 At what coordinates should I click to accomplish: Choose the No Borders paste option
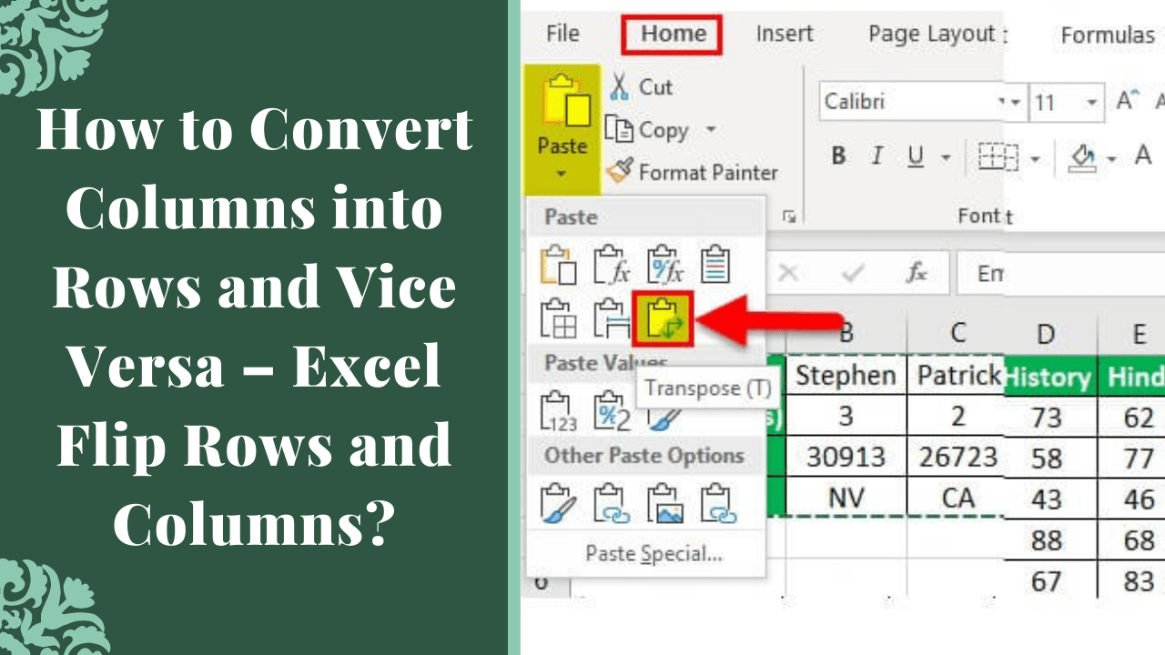pos(558,319)
